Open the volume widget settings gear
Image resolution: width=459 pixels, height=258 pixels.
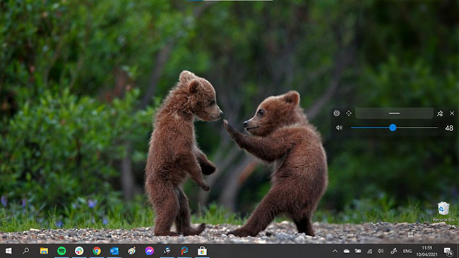pyautogui.click(x=337, y=113)
